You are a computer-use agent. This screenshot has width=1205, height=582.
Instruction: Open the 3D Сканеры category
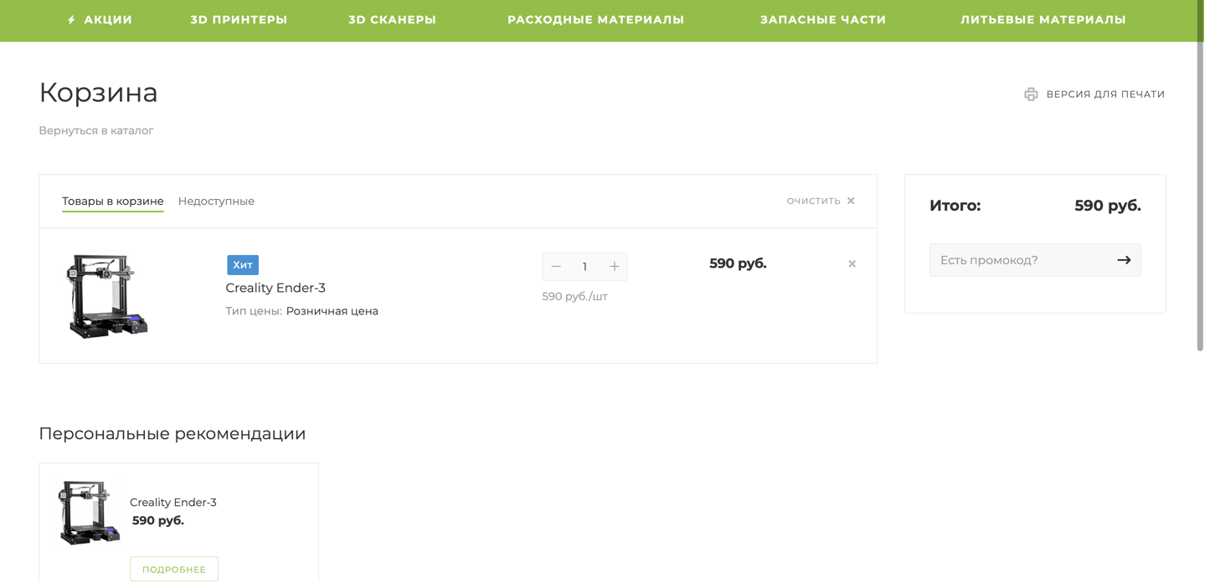tap(392, 20)
